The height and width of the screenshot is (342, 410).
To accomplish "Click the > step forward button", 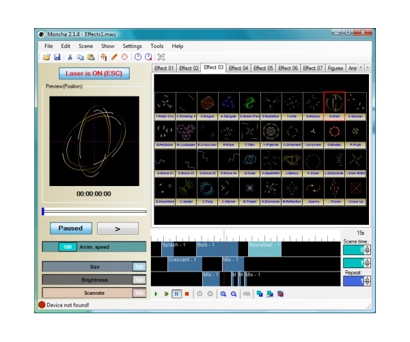I will point(118,228).
